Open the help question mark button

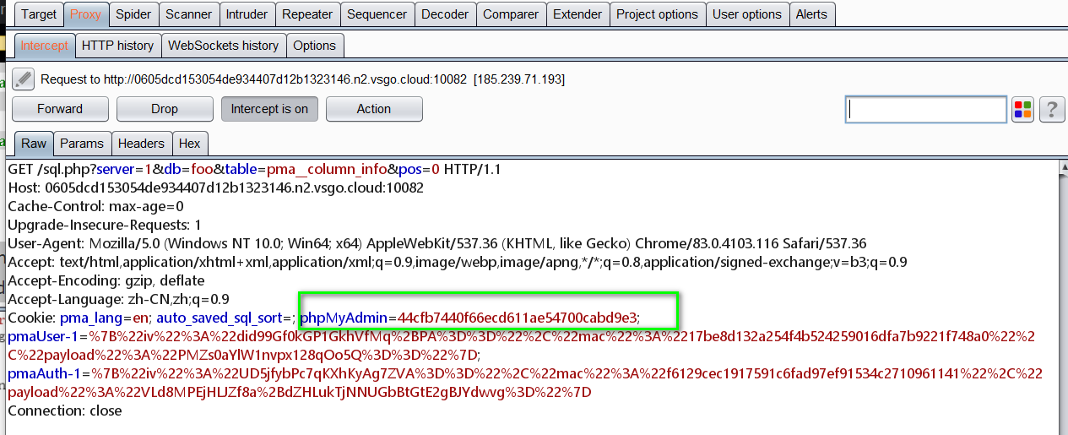[1051, 109]
